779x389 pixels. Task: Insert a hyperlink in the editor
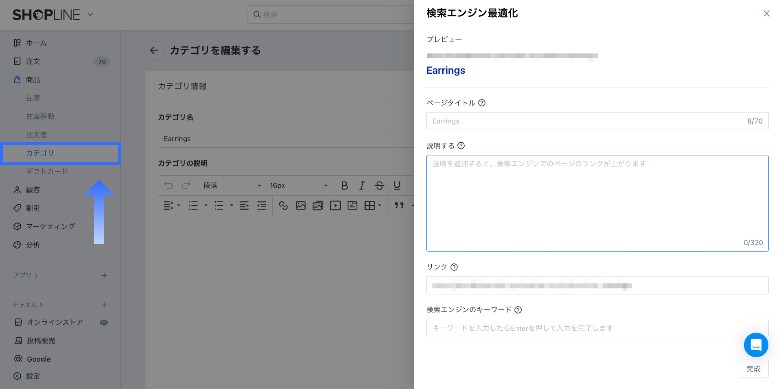coord(283,206)
